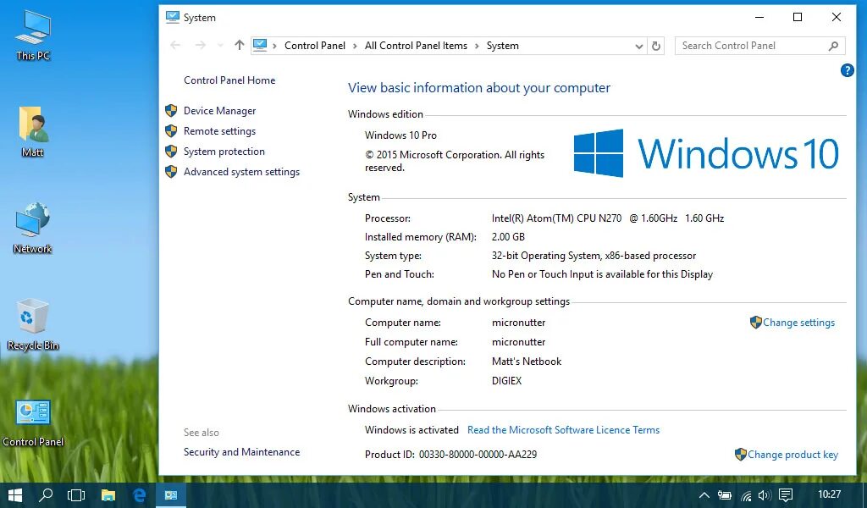Launch File Explorer from taskbar
The width and height of the screenshot is (867, 508).
108,494
